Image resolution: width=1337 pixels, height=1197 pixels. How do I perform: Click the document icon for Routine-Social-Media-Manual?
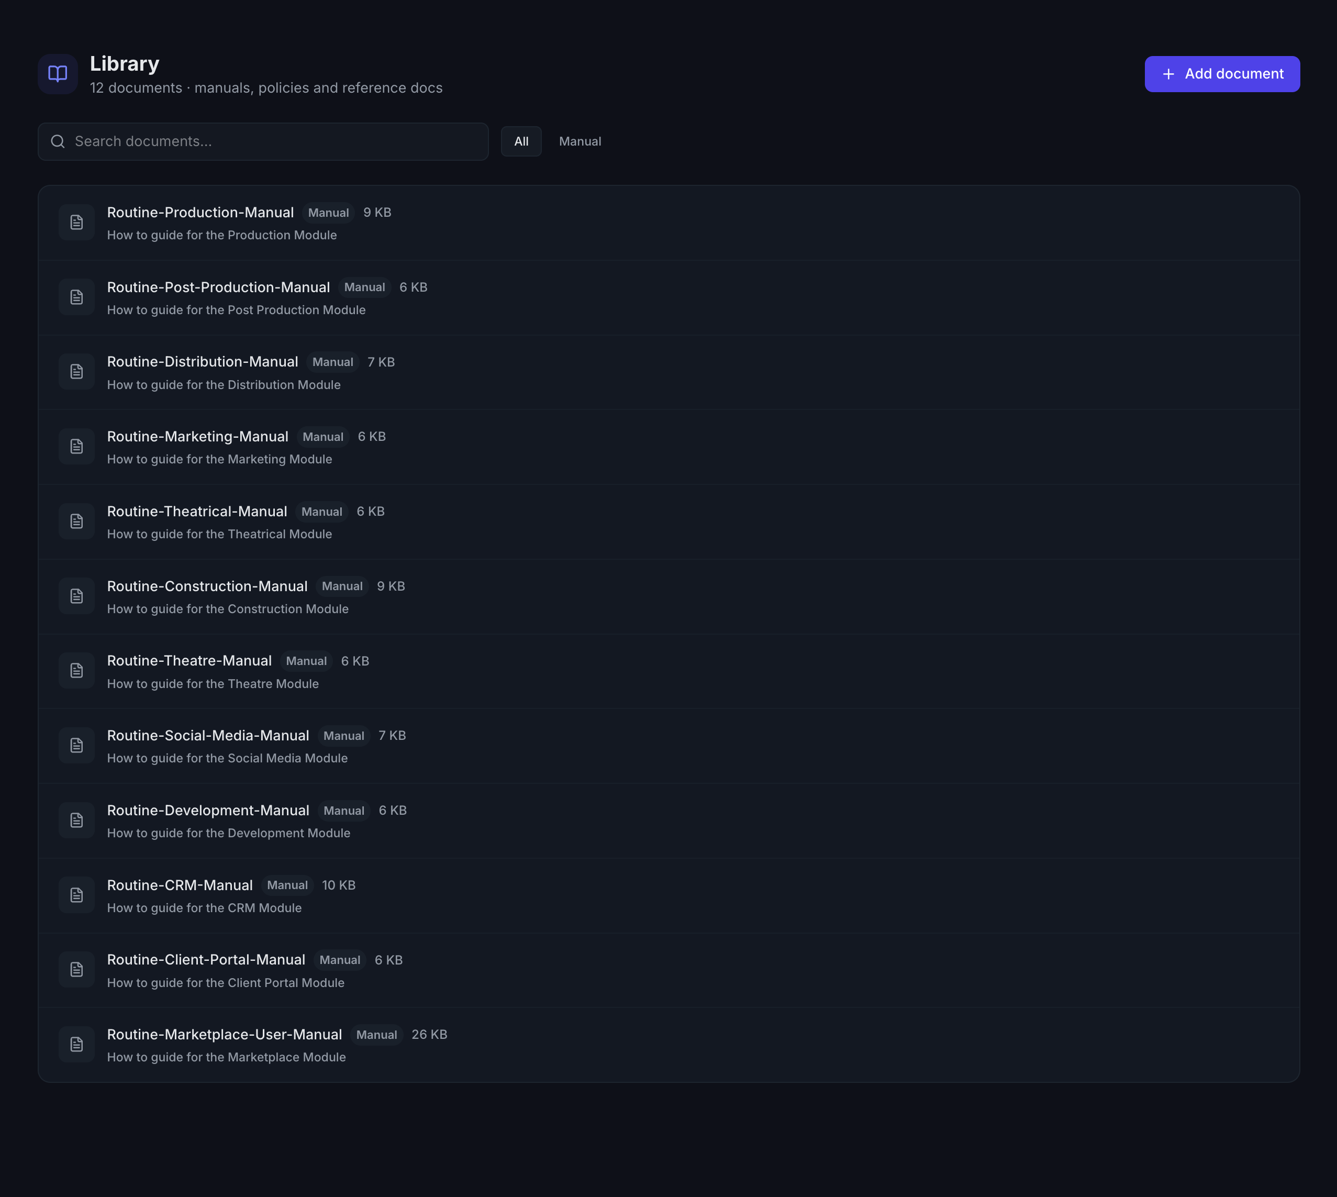click(77, 746)
